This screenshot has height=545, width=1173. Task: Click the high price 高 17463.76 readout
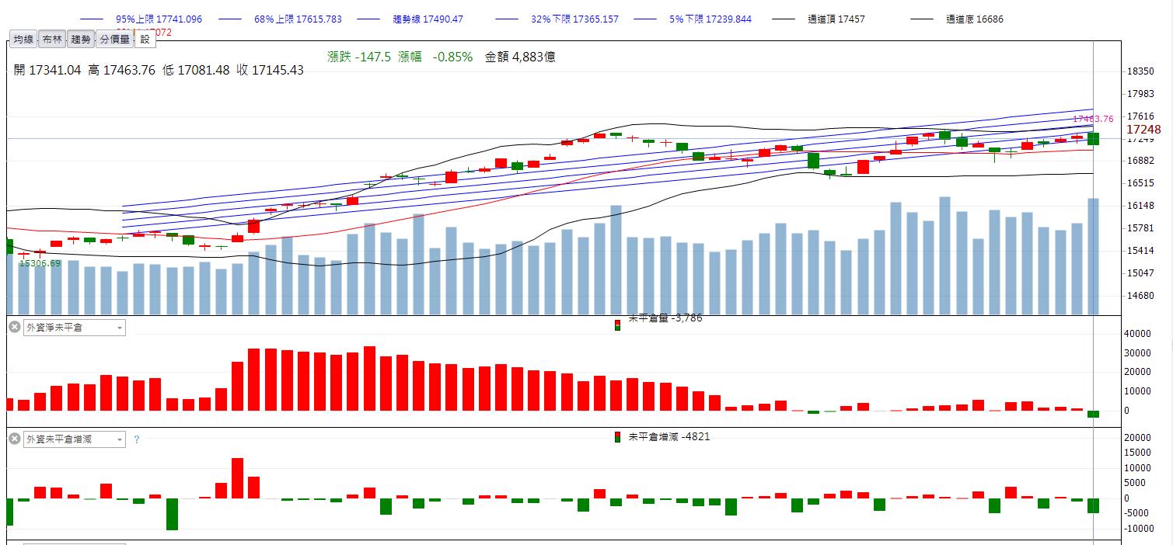[x=122, y=70]
